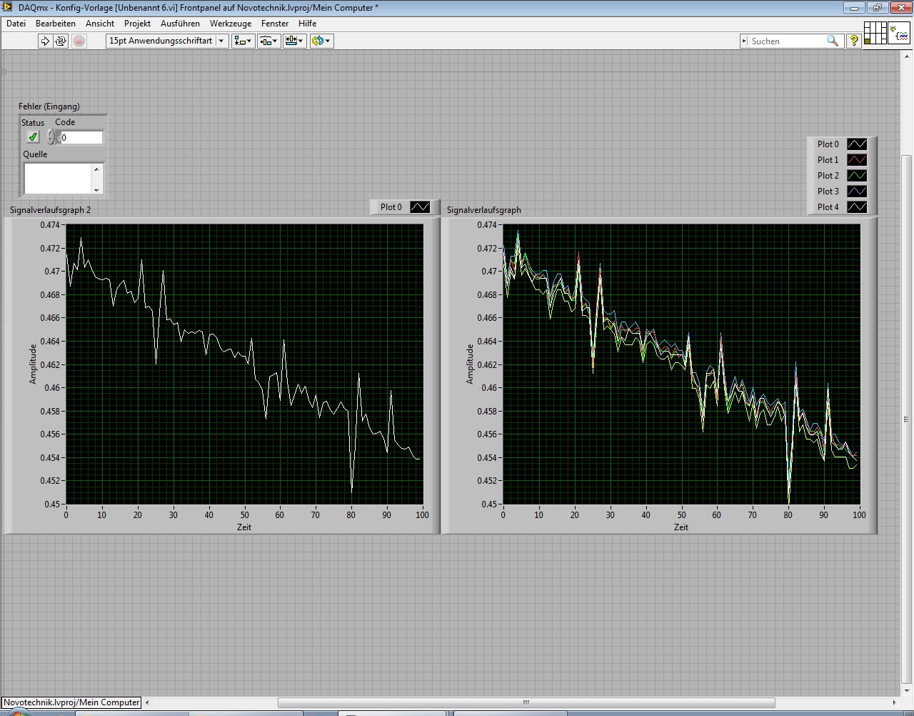Screen dimensions: 914x716
Task: Click the Plot 0 line sample in right legend
Action: pos(857,144)
